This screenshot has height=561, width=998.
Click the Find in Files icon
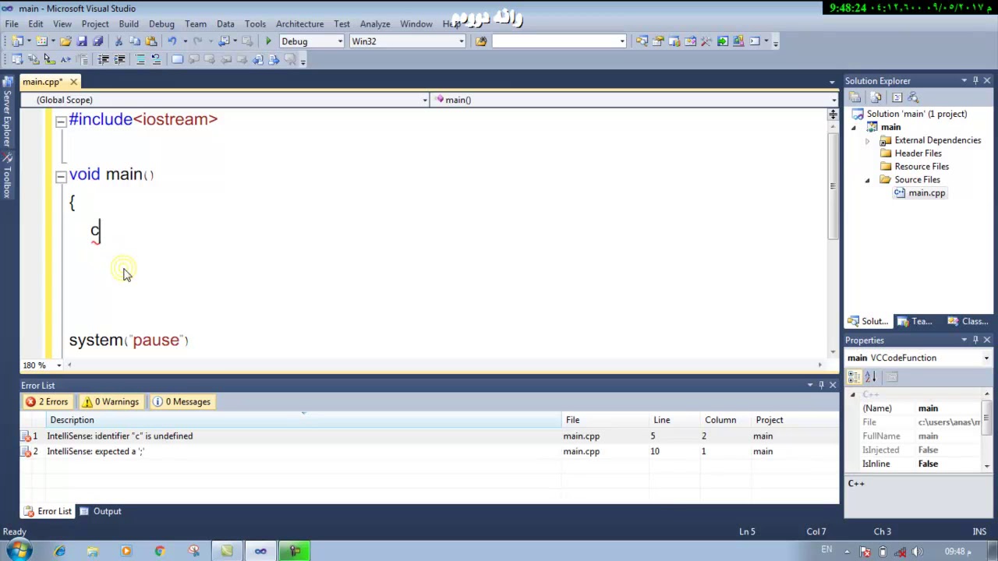point(481,41)
